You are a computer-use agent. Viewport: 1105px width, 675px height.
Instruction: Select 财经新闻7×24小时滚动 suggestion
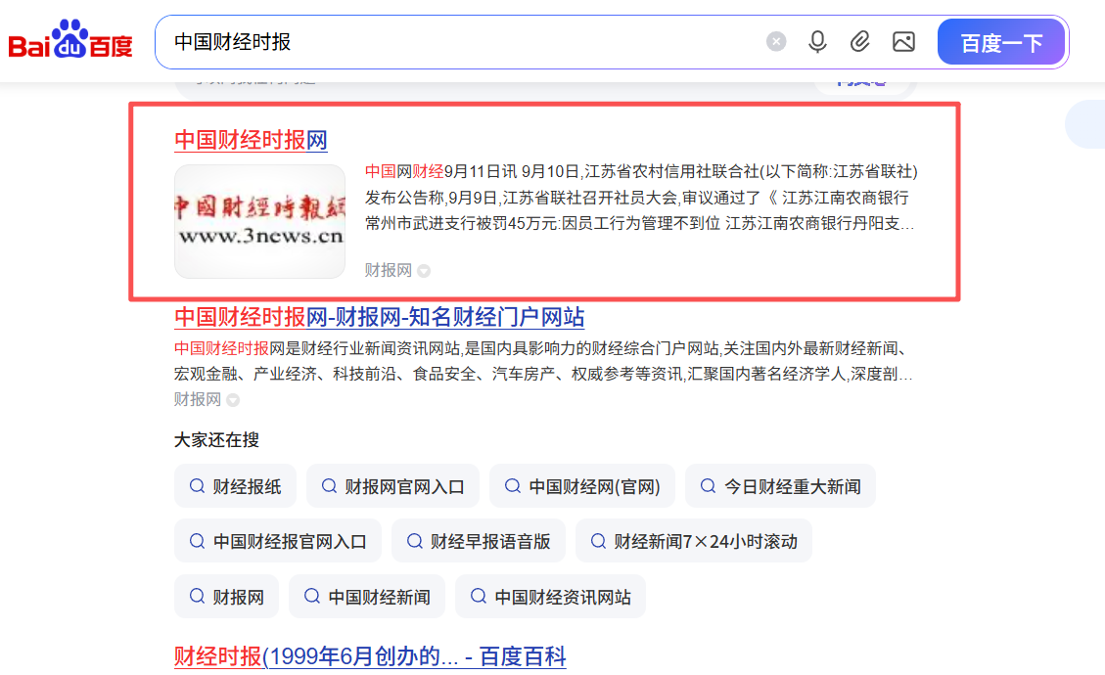[694, 541]
